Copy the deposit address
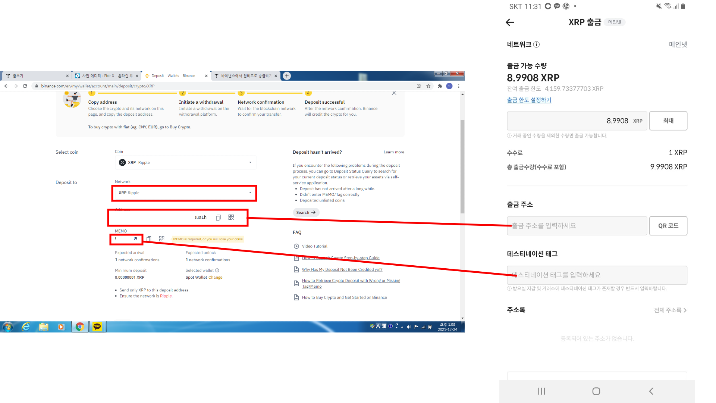 pyautogui.click(x=218, y=218)
